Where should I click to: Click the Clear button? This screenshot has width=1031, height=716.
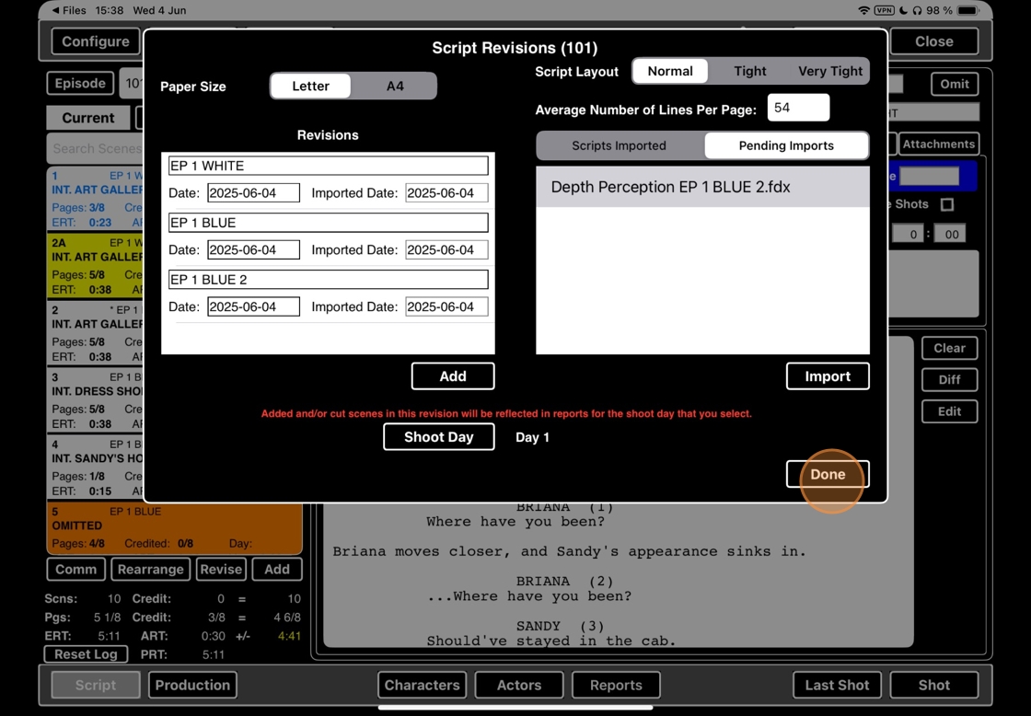pyautogui.click(x=949, y=349)
